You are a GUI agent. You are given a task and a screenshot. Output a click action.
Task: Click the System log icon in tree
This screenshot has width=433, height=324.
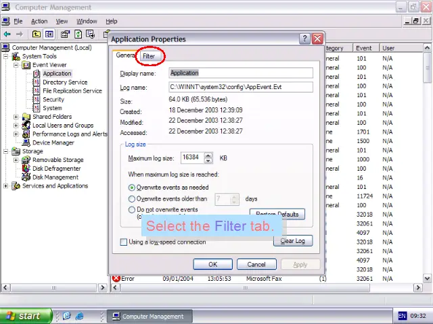tap(37, 108)
